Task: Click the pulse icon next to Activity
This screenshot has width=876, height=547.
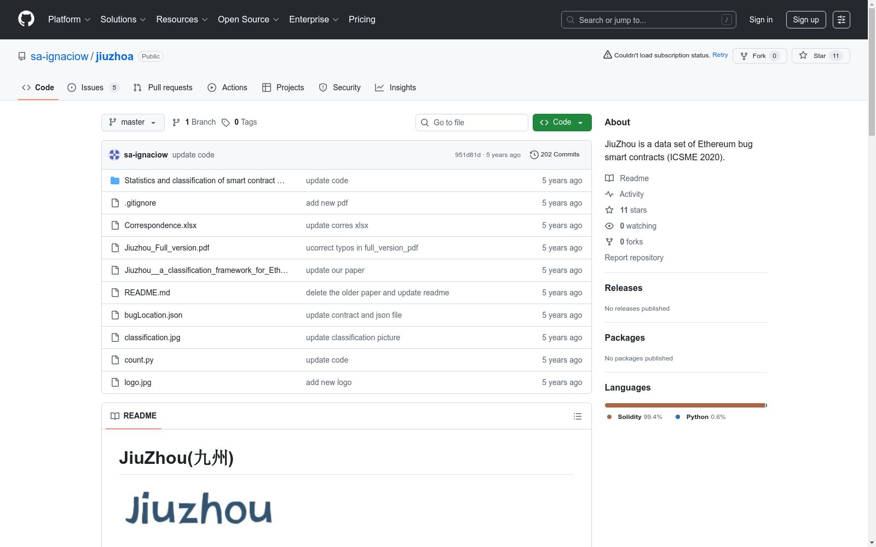Action: click(x=609, y=194)
